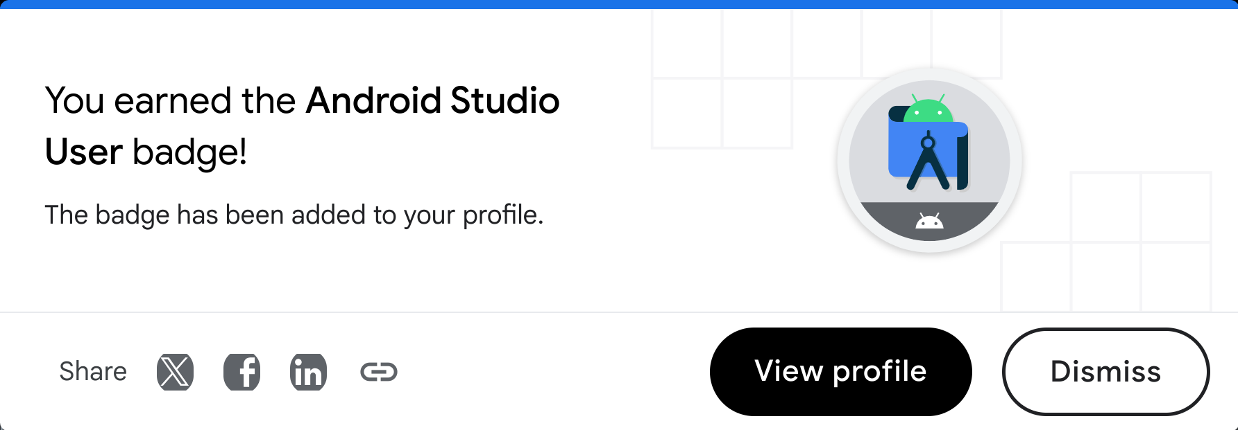Open the Facebook share option

[x=241, y=372]
